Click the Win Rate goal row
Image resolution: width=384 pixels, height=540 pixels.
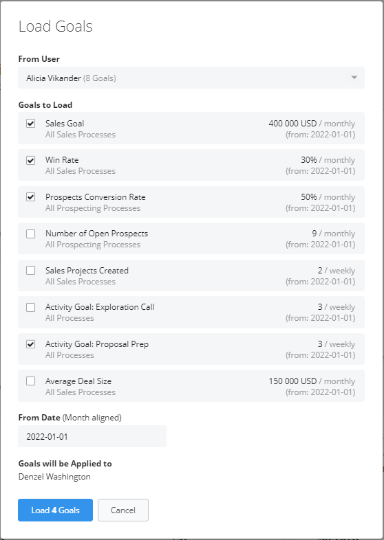click(x=191, y=165)
